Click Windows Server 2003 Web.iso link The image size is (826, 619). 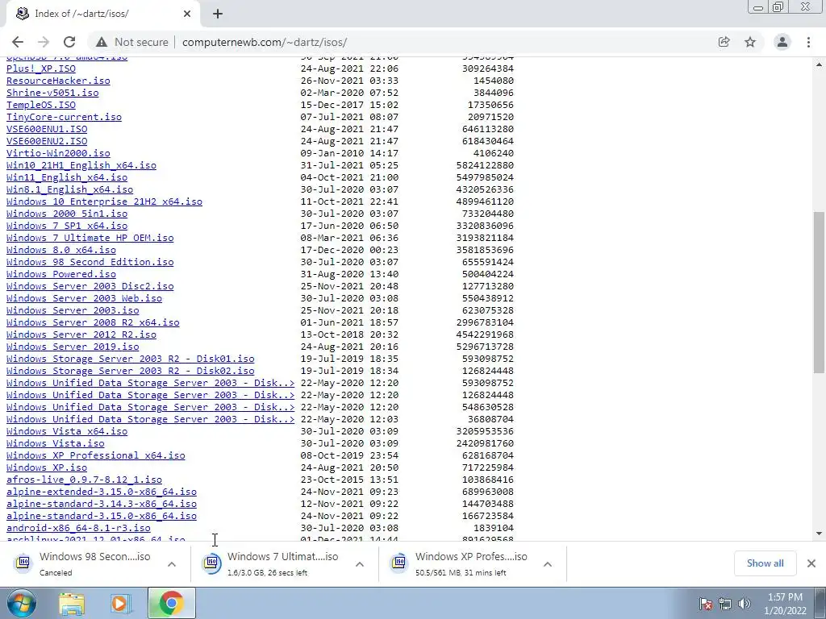[84, 298]
